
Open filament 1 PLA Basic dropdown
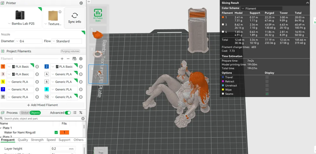[20, 67]
